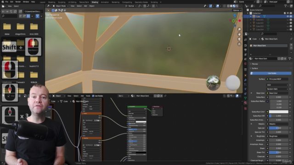Image resolution: width=294 pixels, height=165 pixels.
Task: Select the rendered viewport shading mode
Action: 237,6
